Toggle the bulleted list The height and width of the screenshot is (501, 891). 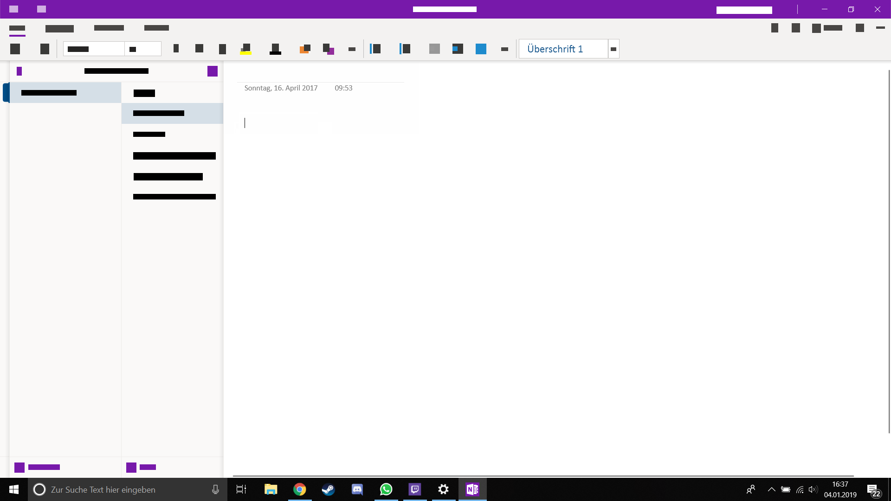(375, 49)
